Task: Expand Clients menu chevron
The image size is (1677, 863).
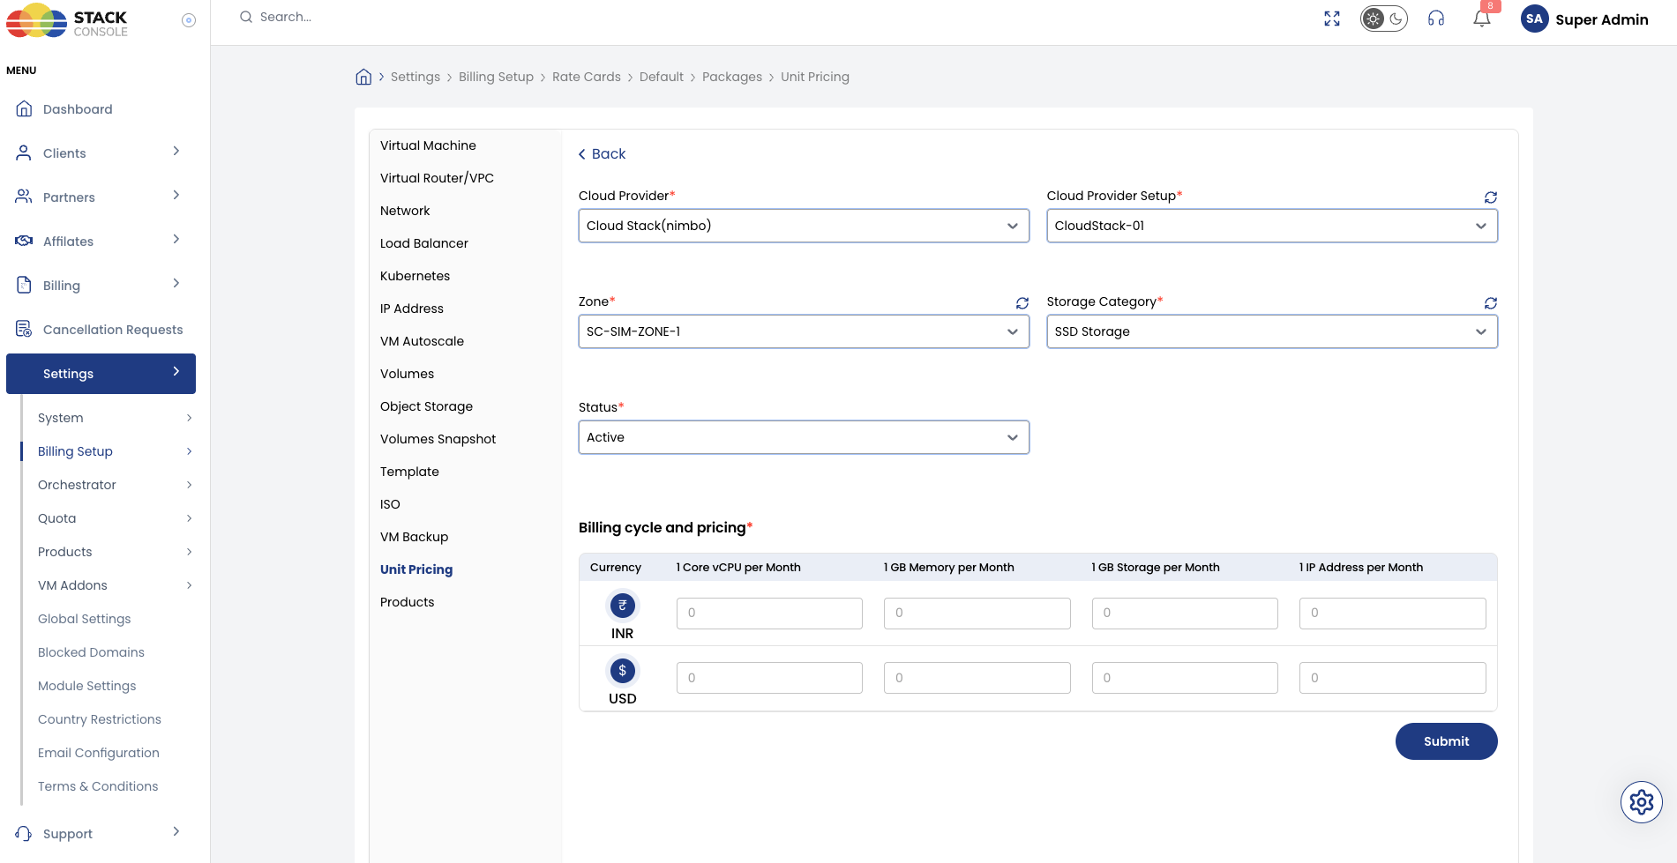Action: click(176, 152)
